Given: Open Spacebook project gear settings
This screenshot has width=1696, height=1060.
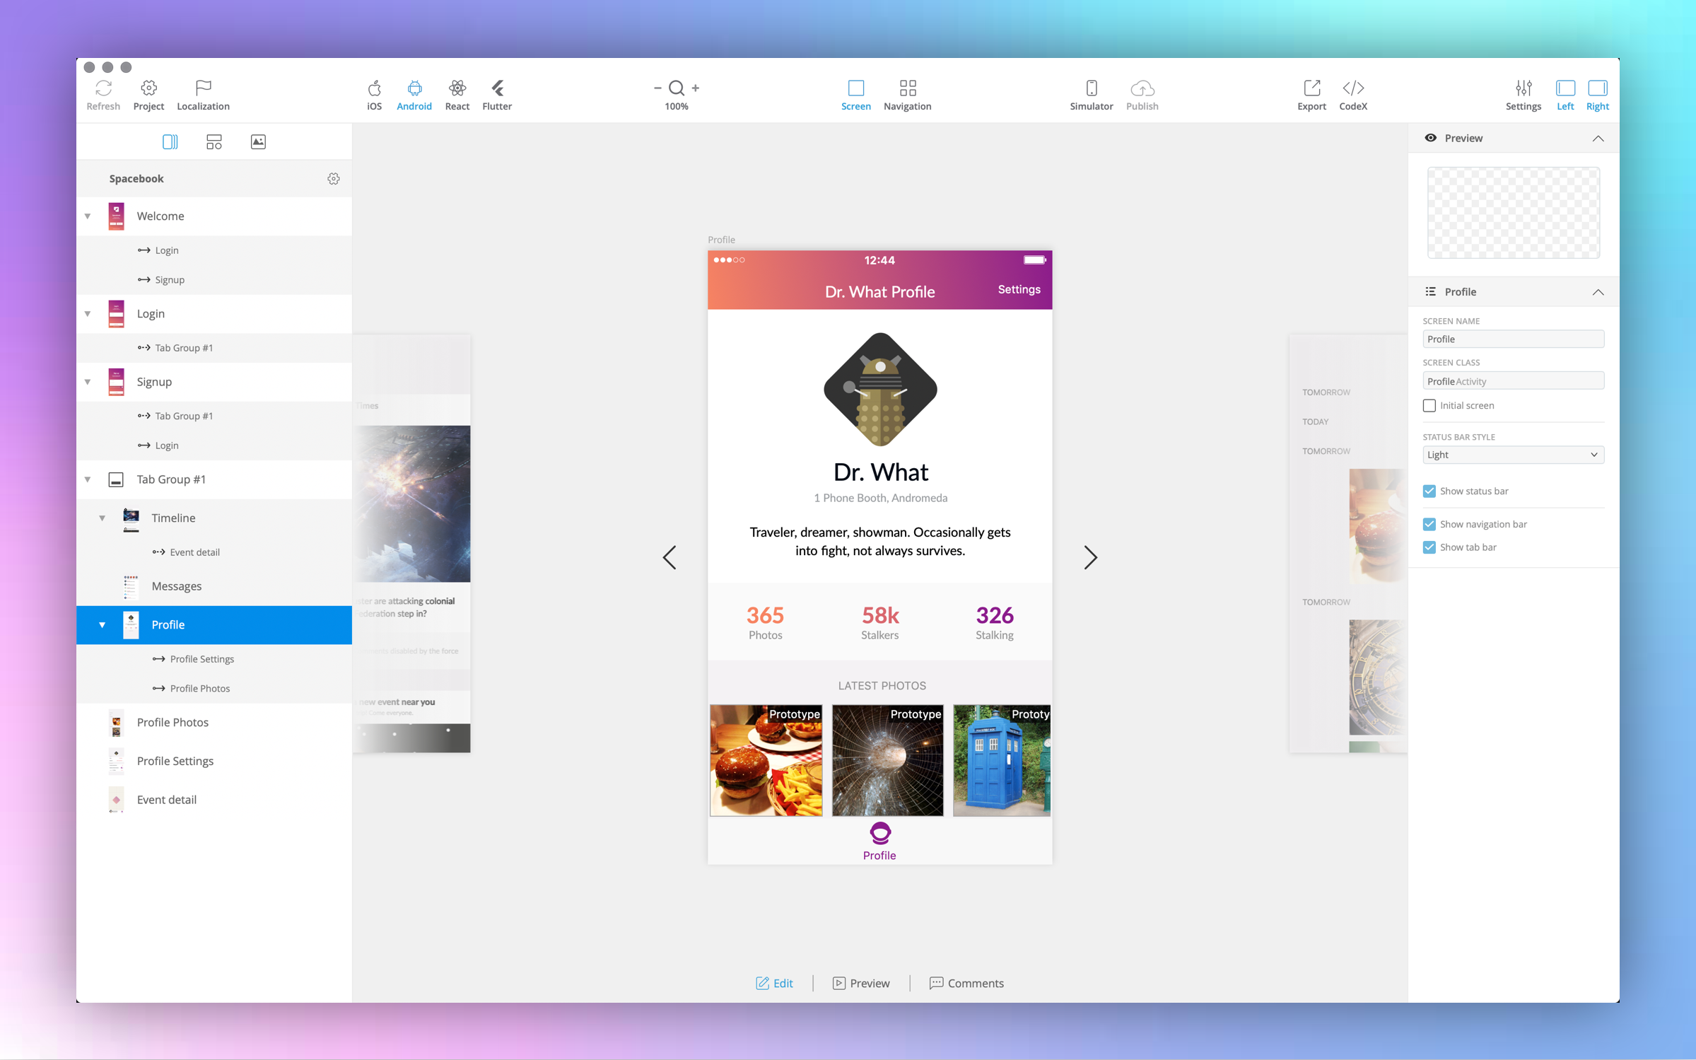Looking at the screenshot, I should coord(334,179).
